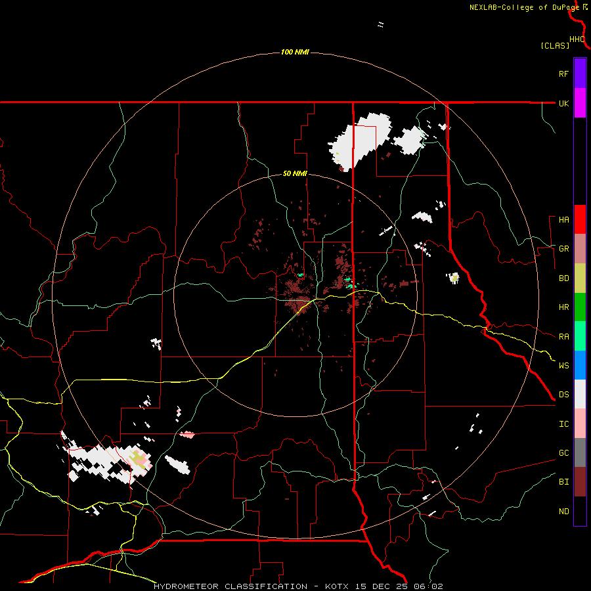The image size is (591, 591).
Task: Click the HA legend label
Action: (563, 220)
